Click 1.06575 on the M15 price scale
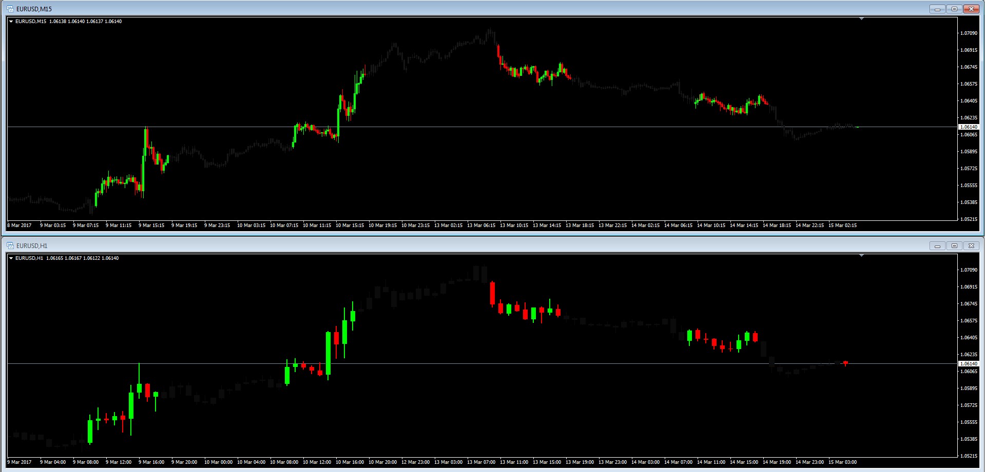Screen dimensions: 985x472 (x=969, y=84)
